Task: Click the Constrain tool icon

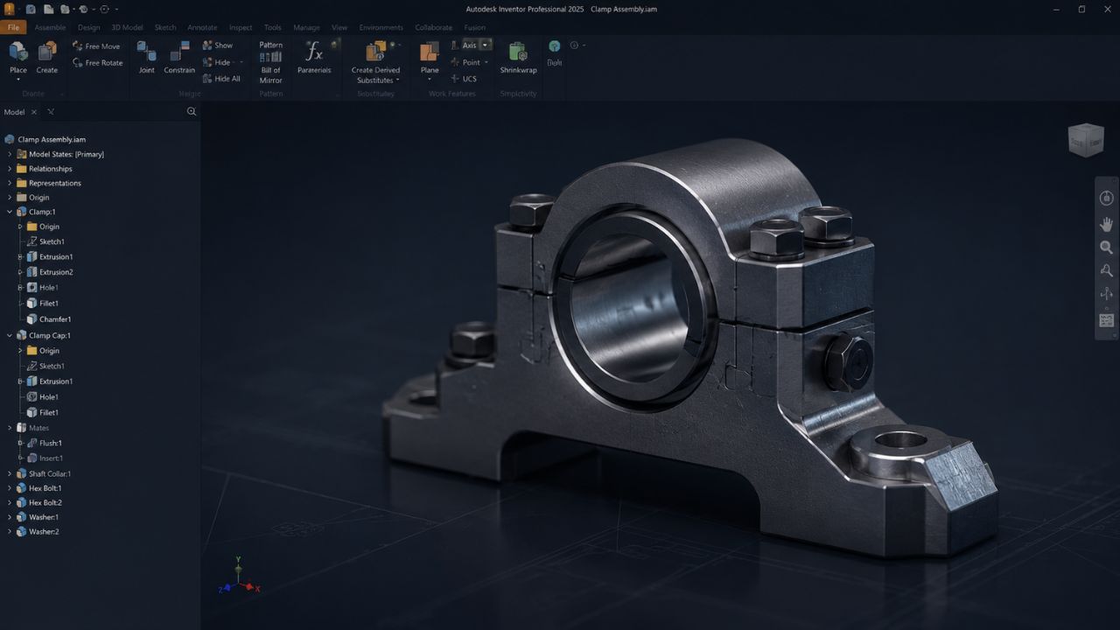Action: tap(179, 58)
